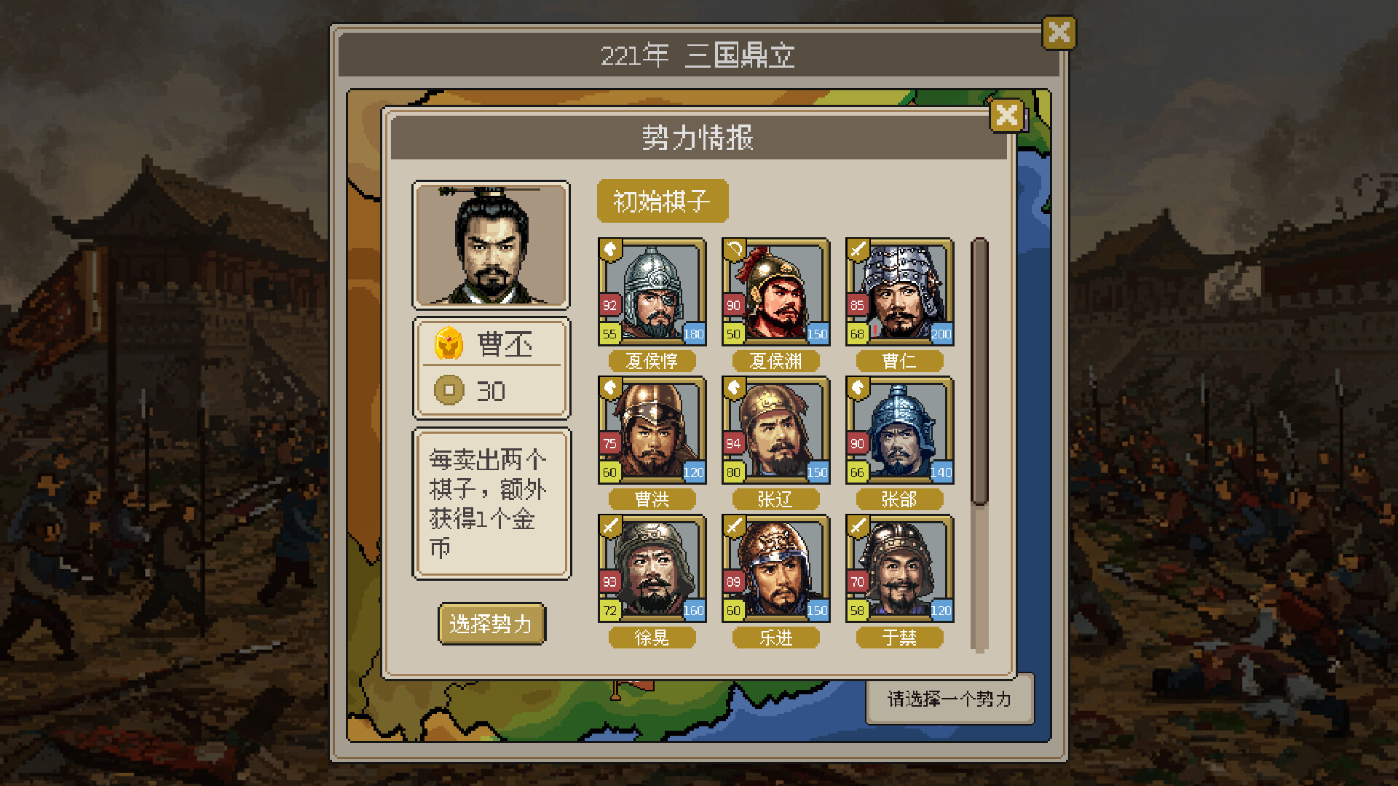Open the 初始棋子 tab
The height and width of the screenshot is (786, 1398).
coord(662,201)
